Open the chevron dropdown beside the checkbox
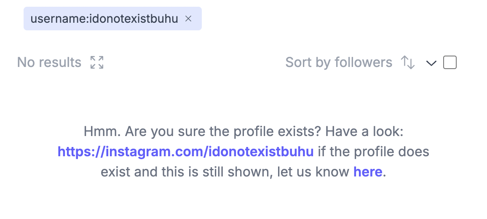This screenshot has width=487, height=219. [431, 63]
